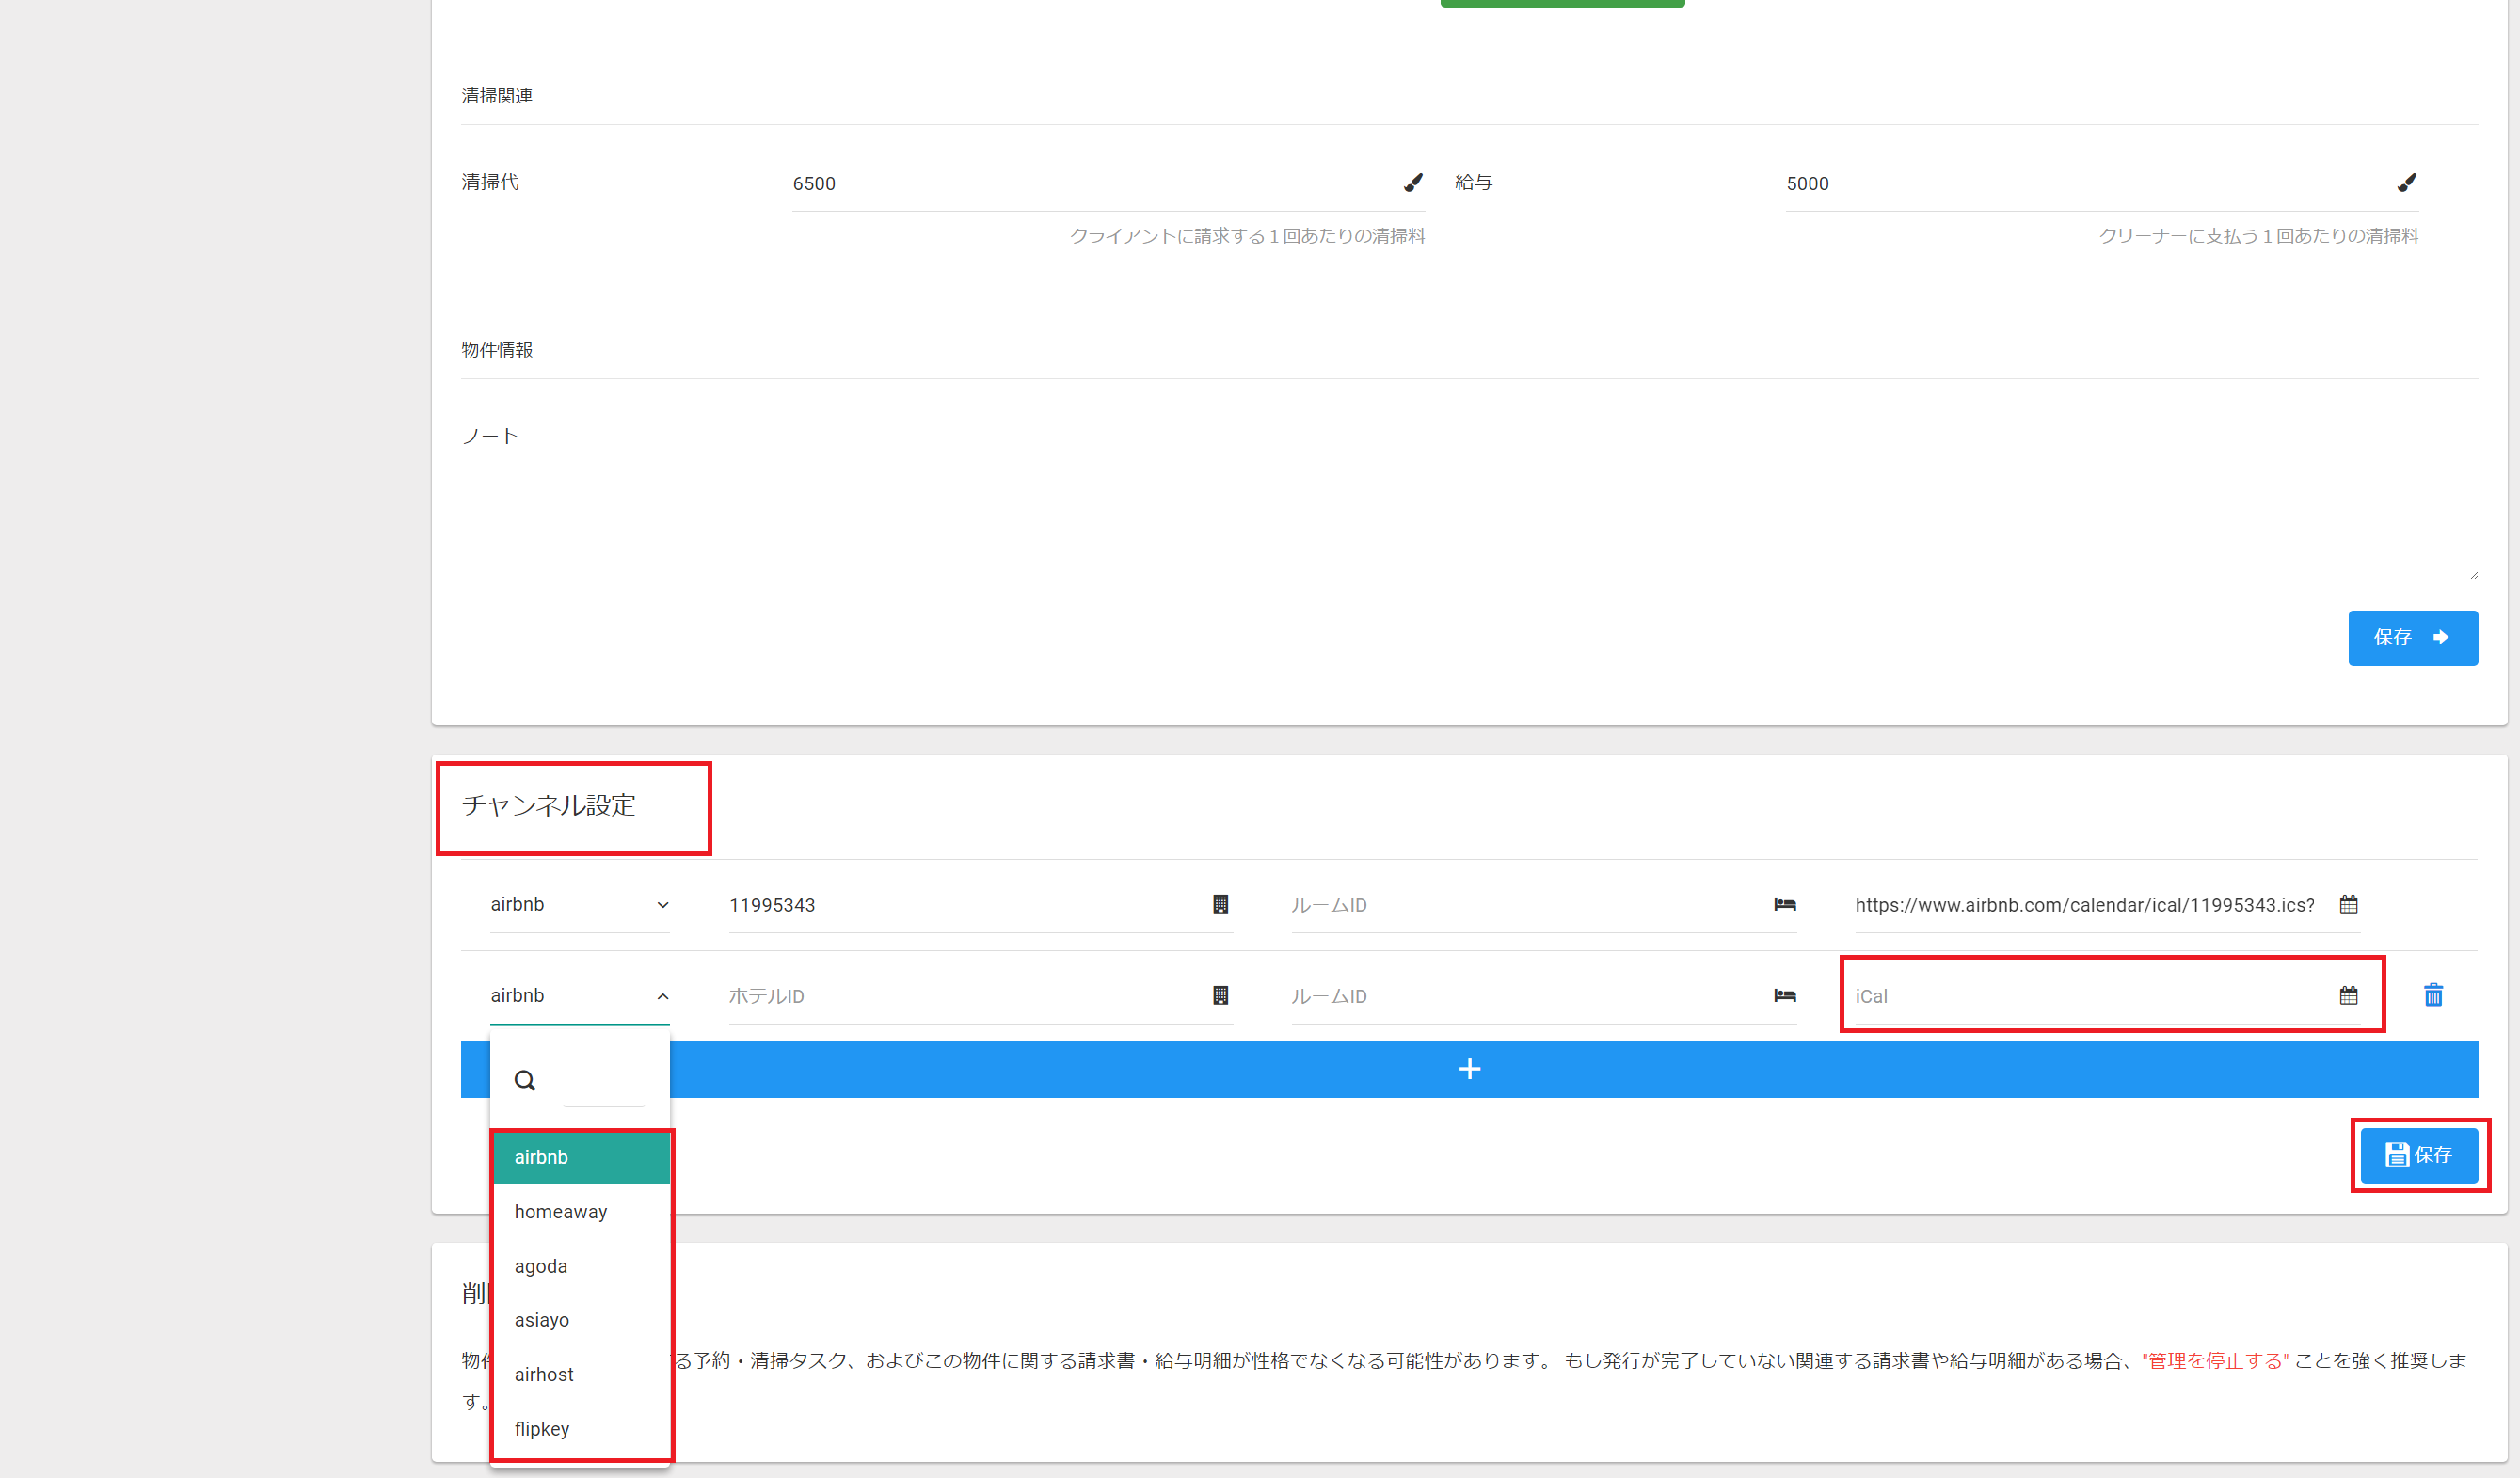The image size is (2520, 1478).
Task: Click the magnifier icon in channel dropdown search
Action: pos(525,1080)
